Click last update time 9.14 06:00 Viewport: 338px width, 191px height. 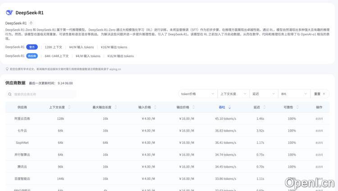pos(65,83)
